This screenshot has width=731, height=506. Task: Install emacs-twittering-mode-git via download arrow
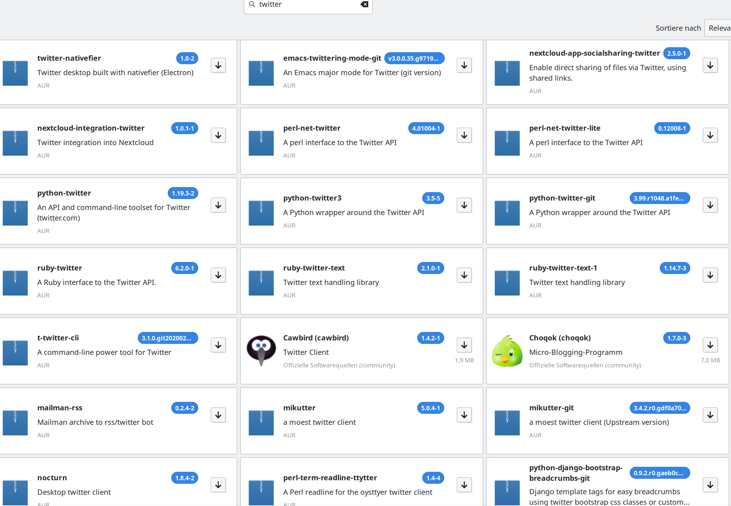464,65
